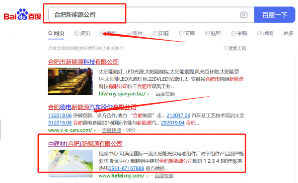Click the 百度一下 search button
The height and width of the screenshot is (183, 298).
point(275,14)
